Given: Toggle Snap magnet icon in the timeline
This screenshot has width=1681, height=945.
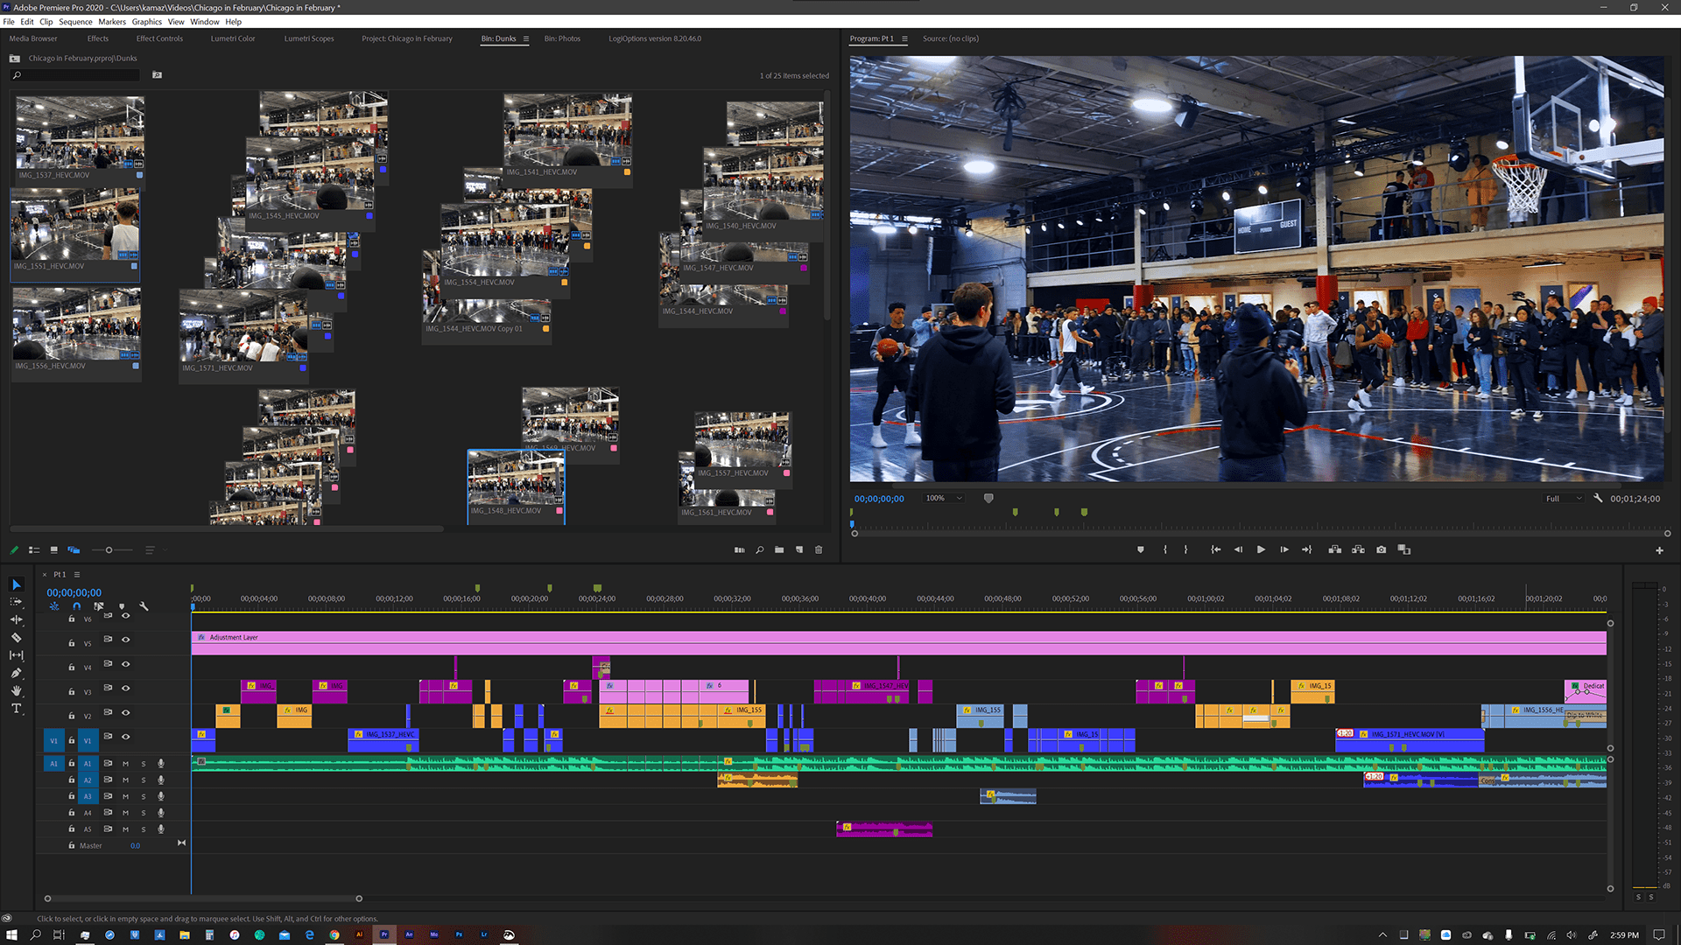Looking at the screenshot, I should tap(76, 605).
